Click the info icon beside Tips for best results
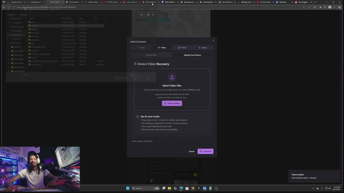 [x=137, y=117]
